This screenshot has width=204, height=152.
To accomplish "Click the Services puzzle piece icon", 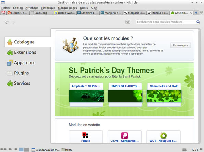I will 10,83.
